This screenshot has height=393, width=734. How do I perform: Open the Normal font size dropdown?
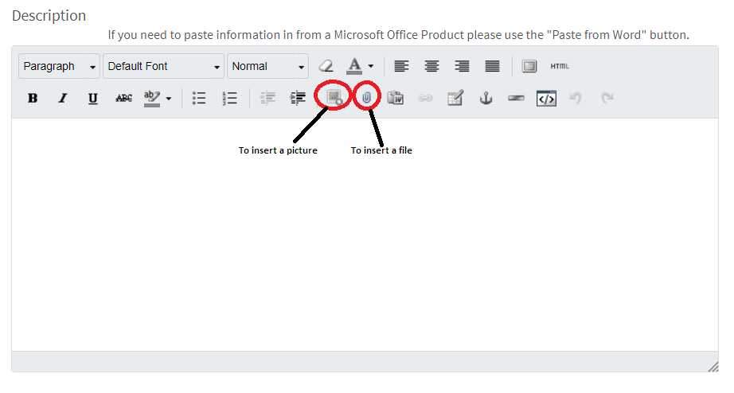pyautogui.click(x=267, y=66)
